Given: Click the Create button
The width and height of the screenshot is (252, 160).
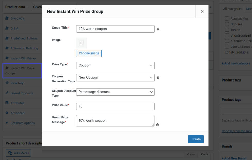Looking at the screenshot, I should click(196, 139).
